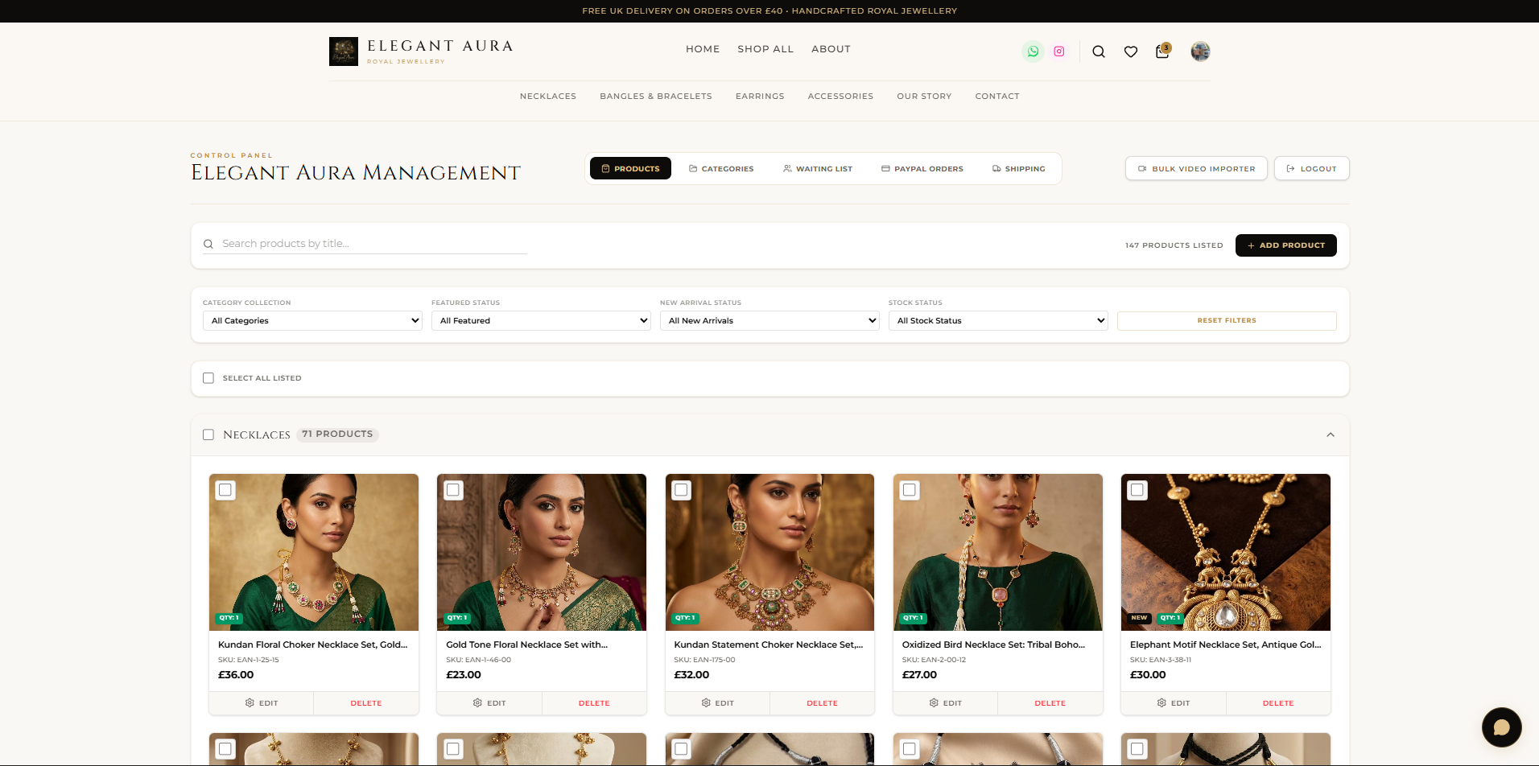Select the Elephant Motif Necklace checkbox
This screenshot has width=1539, height=766.
pyautogui.click(x=1137, y=490)
